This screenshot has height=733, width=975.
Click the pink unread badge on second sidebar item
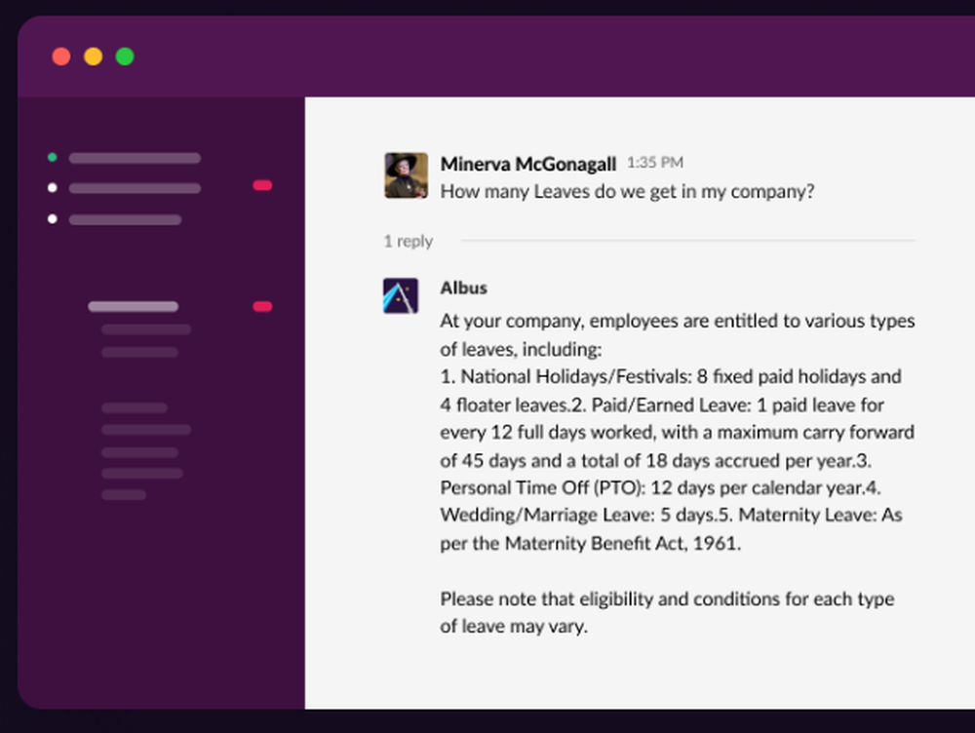[262, 185]
